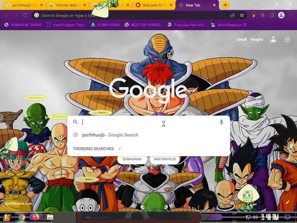Image resolution: width=297 pixels, height=223 pixels.
Task: Show hidden system tray icons chevron
Action: [x=241, y=217]
